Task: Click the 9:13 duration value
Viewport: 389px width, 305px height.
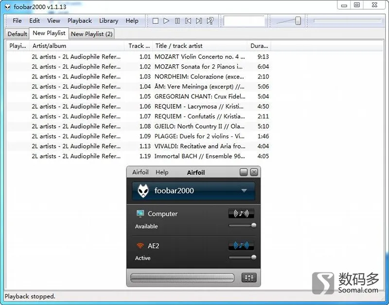Action: point(263,57)
